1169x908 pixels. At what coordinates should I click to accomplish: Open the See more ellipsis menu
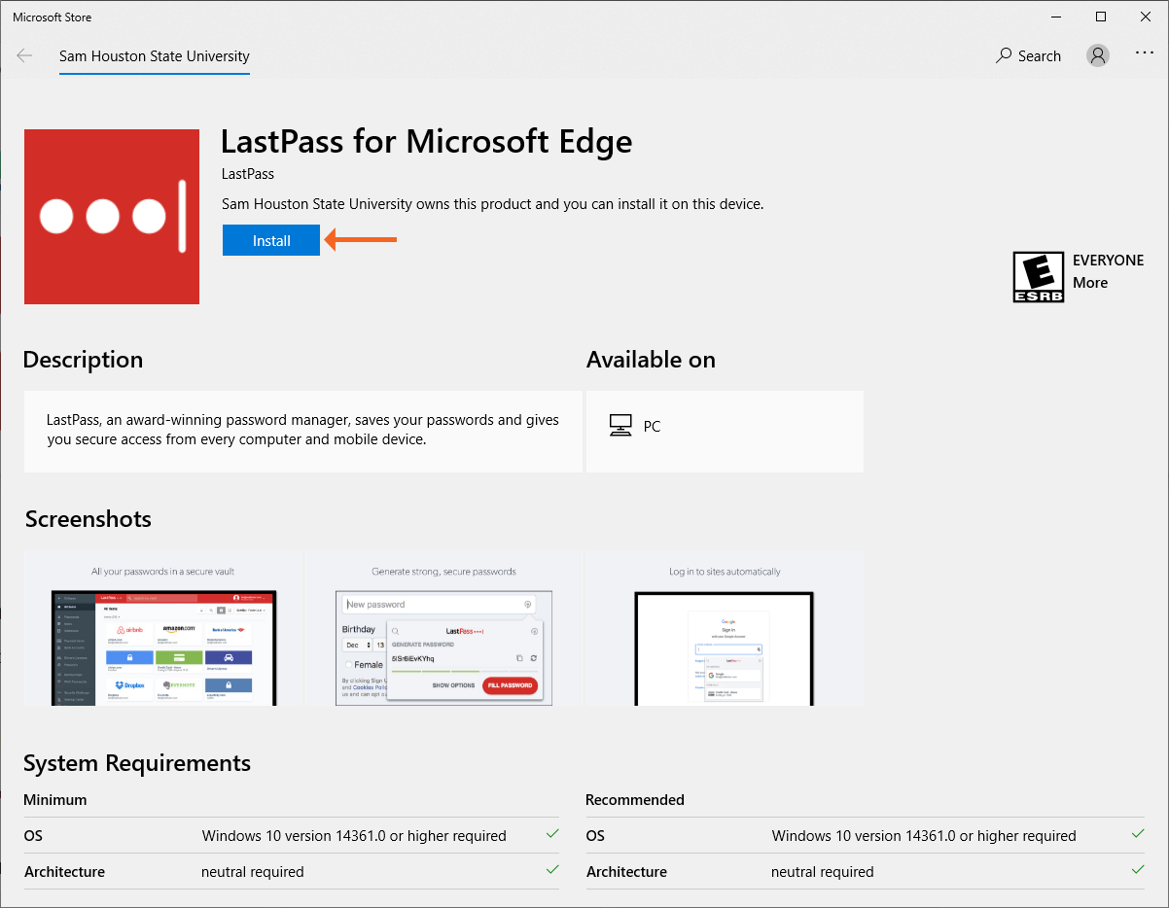[1144, 53]
